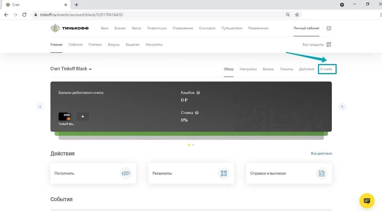Viewport: 382px width, 211px height.
Task: Click the Справки и выписки document icon
Action: click(x=322, y=173)
